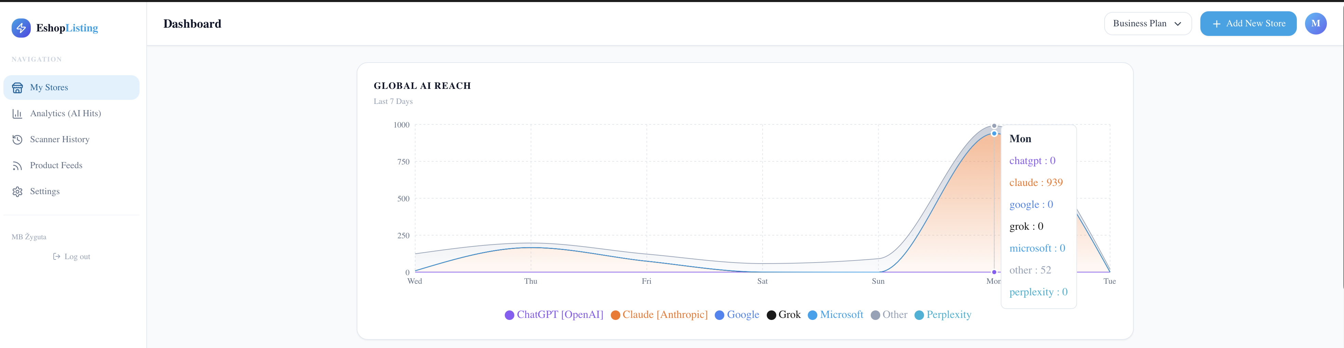Viewport: 1344px width, 348px height.
Task: Click the Thu data point on chart
Action: [x=531, y=247]
